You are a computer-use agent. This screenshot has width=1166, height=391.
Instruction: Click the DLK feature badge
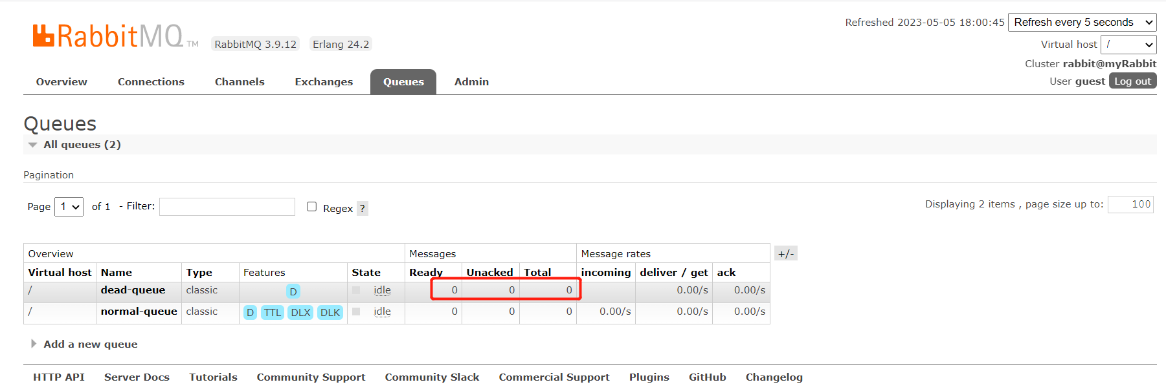tap(330, 313)
